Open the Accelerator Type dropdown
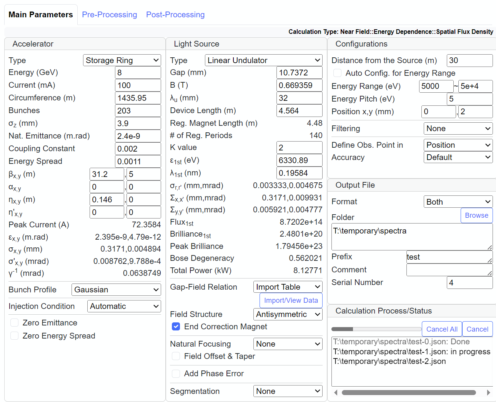The width and height of the screenshot is (496, 402). [122, 60]
